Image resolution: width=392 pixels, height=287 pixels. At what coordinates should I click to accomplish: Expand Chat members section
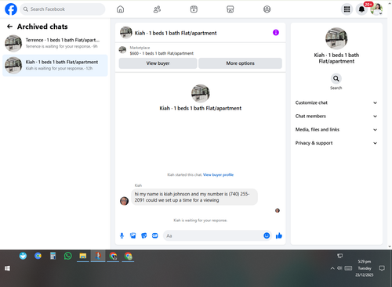[x=336, y=116]
